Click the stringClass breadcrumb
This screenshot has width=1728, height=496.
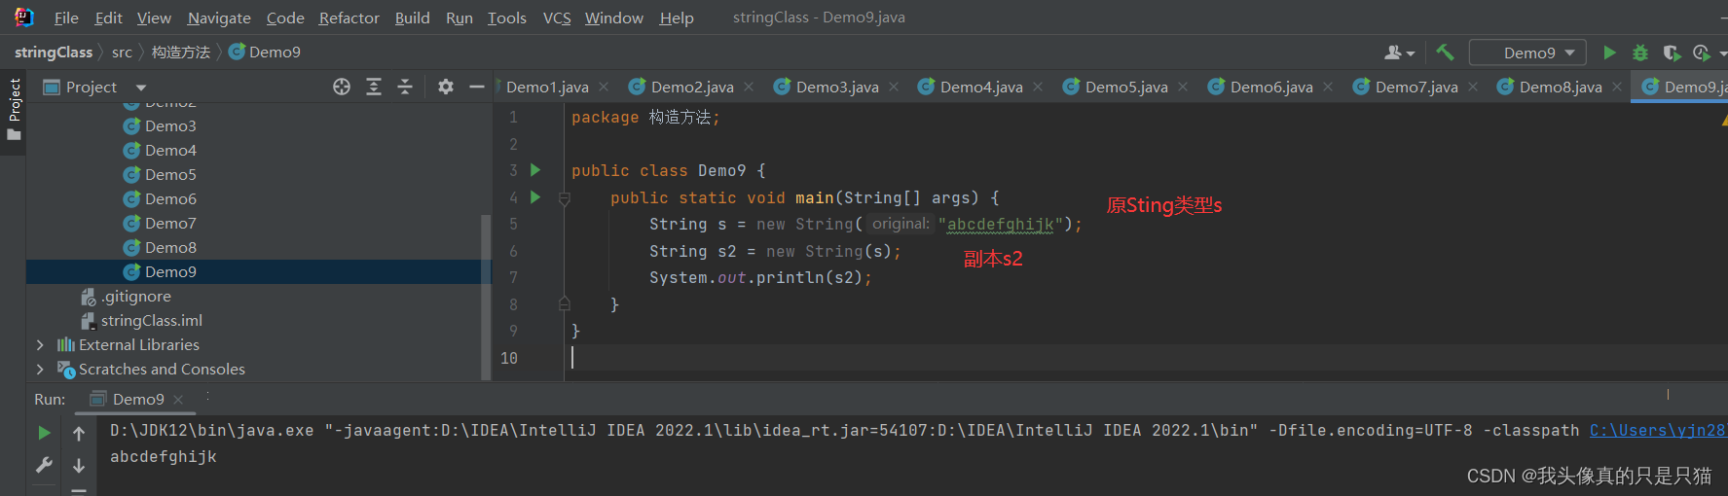click(54, 52)
